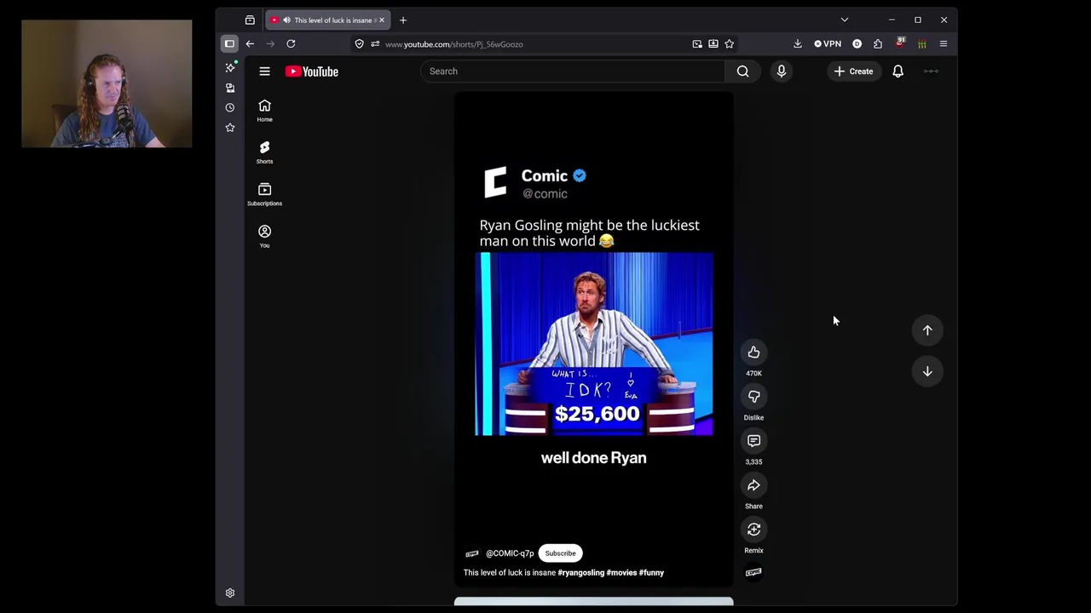Open the sidebar history clock icon
This screenshot has height=613, width=1091.
pos(229,107)
